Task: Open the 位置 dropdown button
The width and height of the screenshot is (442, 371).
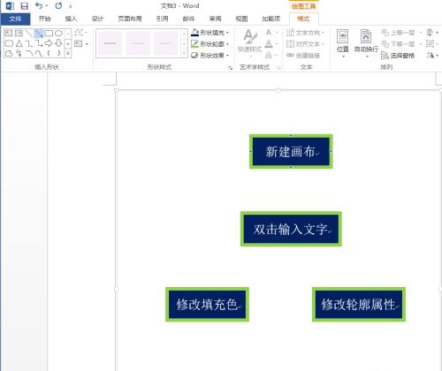Action: pyautogui.click(x=343, y=43)
